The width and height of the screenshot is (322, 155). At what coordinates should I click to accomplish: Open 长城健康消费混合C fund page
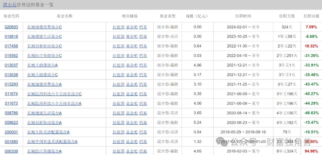pyautogui.click(x=44, y=27)
